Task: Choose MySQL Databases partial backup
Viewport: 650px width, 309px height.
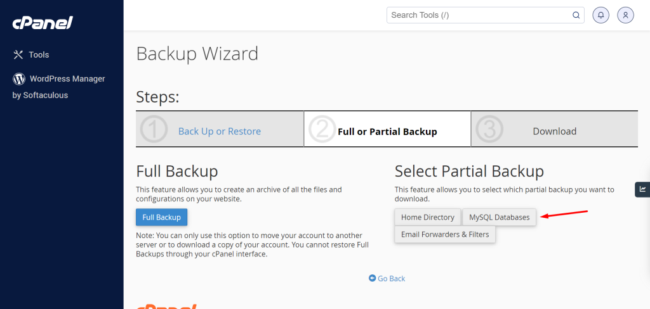Action: pos(499,217)
